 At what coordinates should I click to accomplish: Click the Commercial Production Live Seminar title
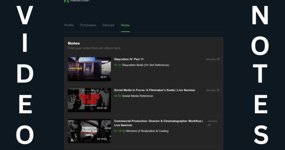[159, 123]
